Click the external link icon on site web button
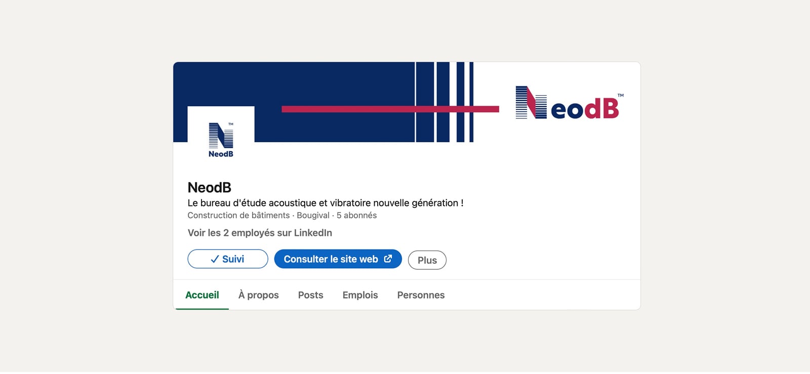810x374 pixels. point(388,259)
